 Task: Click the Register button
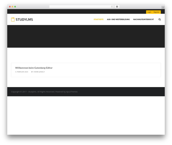(157, 12)
